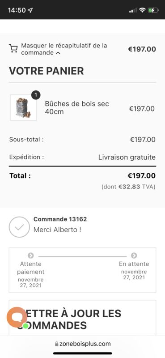Screen dimensions: 165x358
Task: Tap the battery charging indicator
Action: pos(152,10)
